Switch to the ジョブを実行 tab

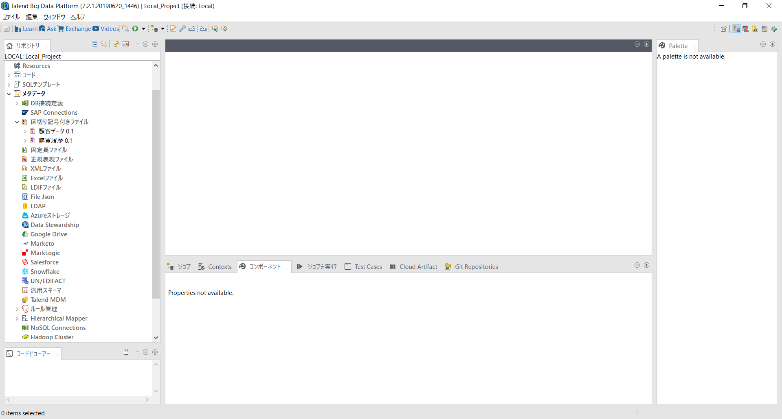pos(316,267)
